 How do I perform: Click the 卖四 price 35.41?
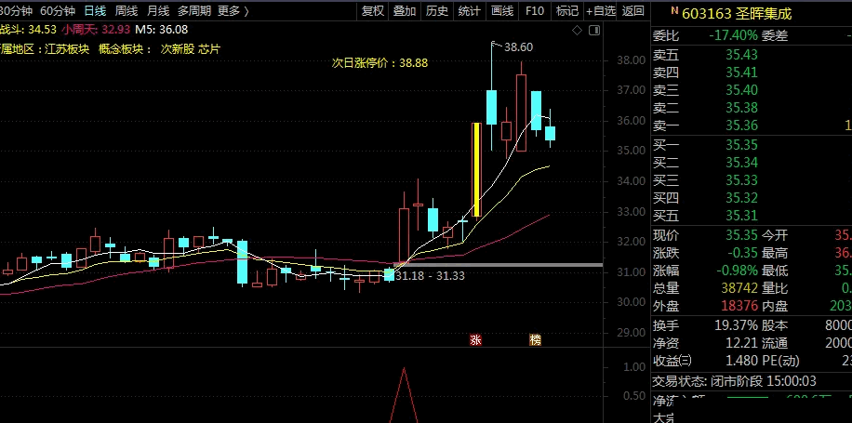coord(741,73)
